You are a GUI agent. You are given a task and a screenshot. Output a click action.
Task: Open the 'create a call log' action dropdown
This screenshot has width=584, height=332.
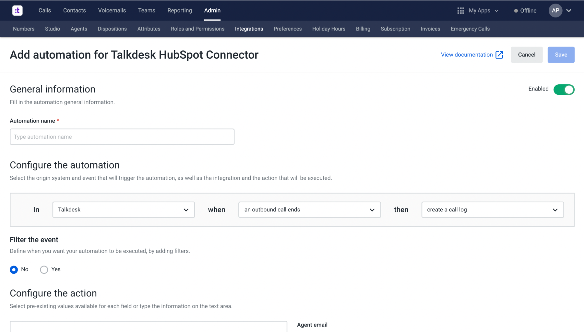tap(492, 210)
